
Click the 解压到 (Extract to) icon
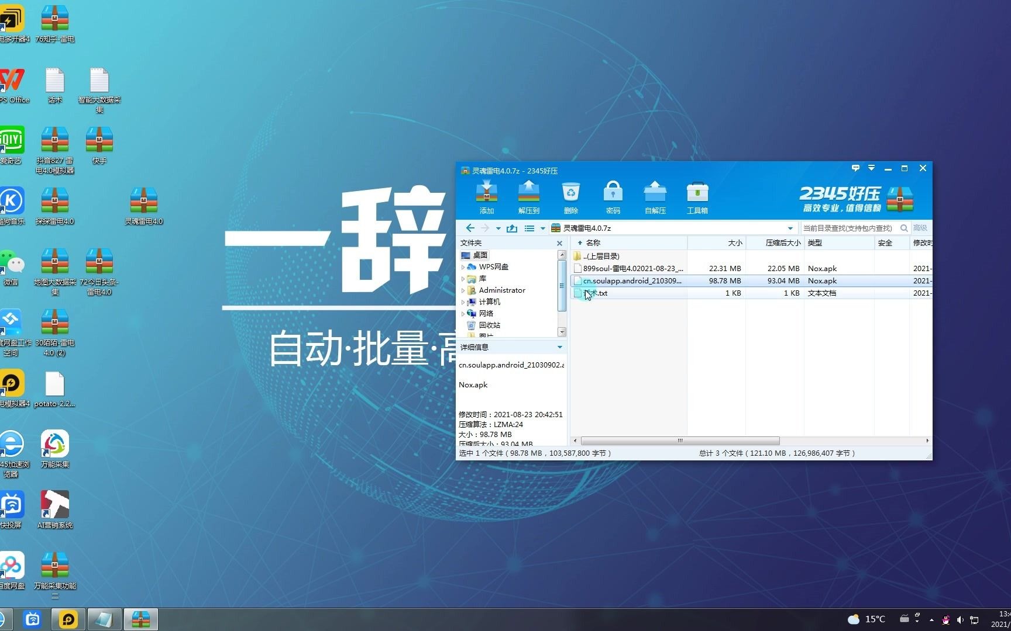[x=529, y=197]
